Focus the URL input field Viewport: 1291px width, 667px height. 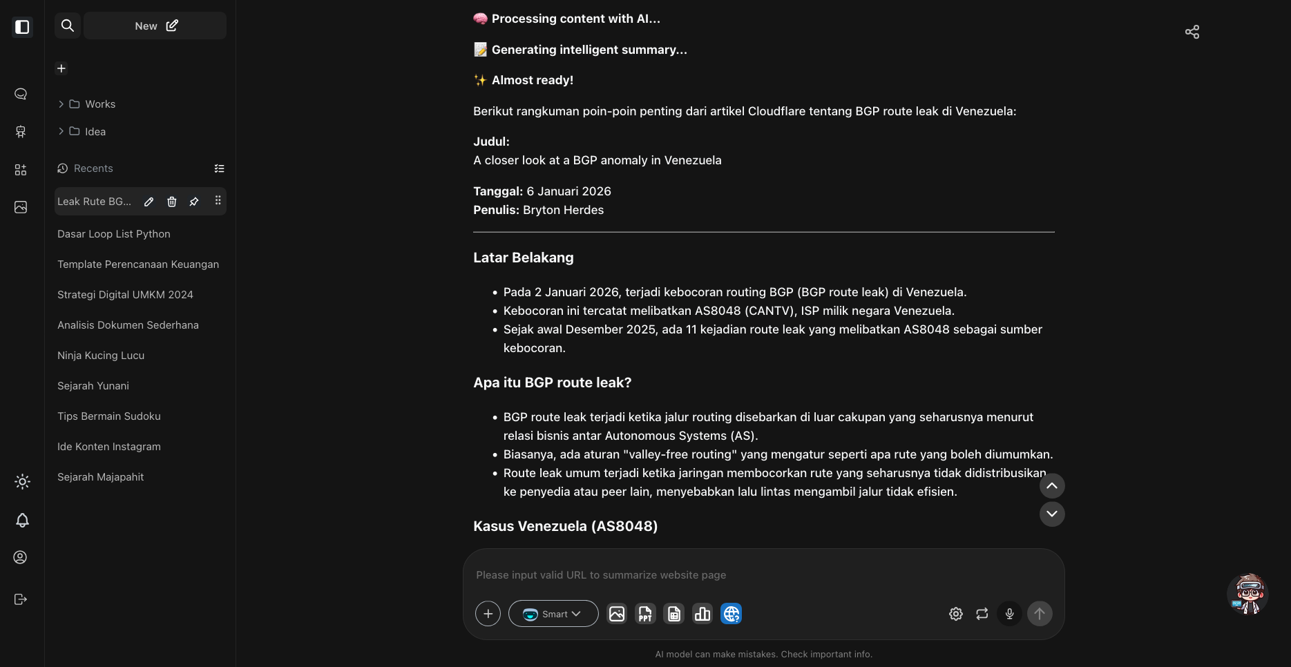[x=760, y=575]
